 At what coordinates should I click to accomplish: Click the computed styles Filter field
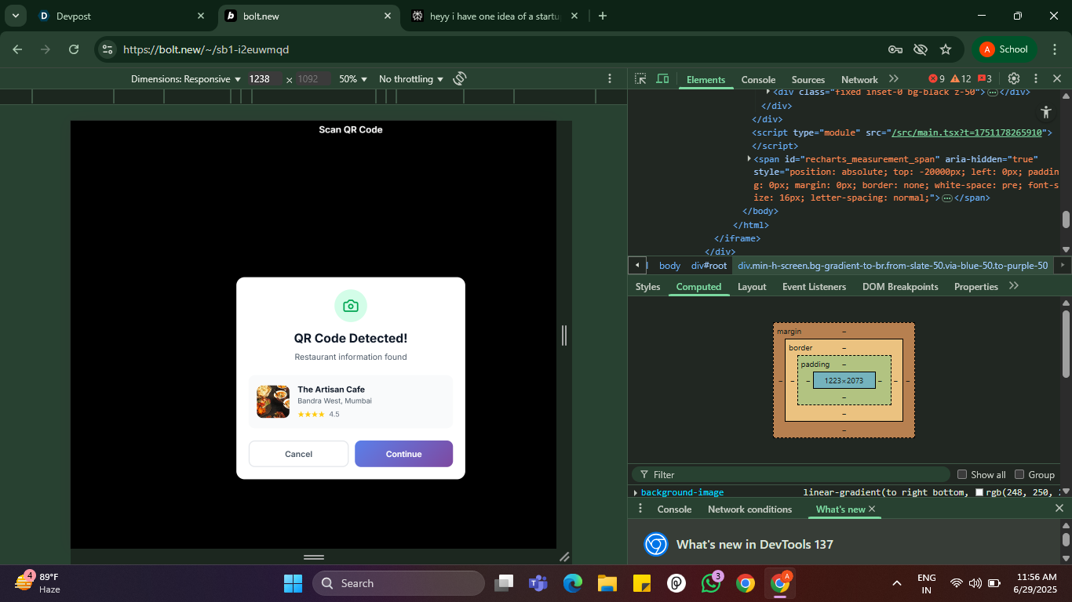(x=791, y=474)
